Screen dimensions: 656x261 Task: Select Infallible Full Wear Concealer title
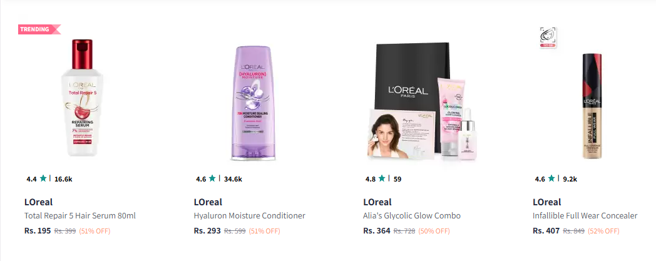[585, 216]
